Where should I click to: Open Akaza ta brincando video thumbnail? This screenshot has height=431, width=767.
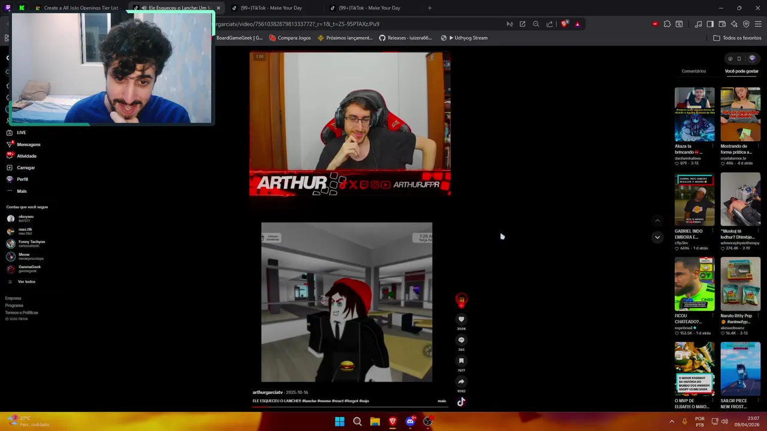[x=694, y=114]
